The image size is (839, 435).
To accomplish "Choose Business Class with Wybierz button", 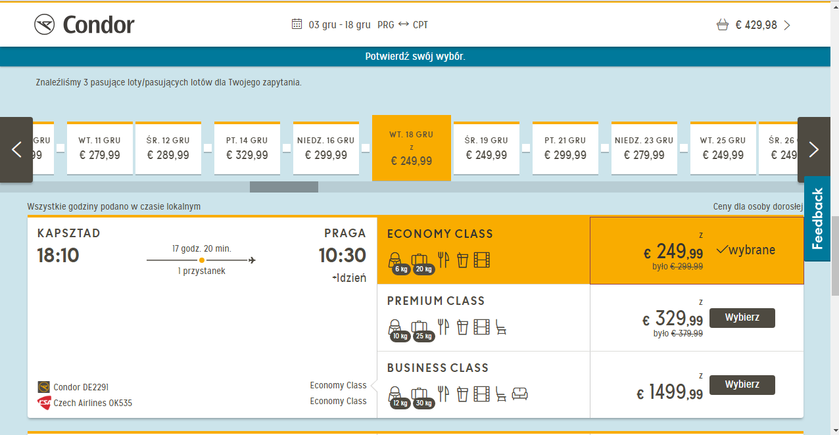I will (x=742, y=385).
